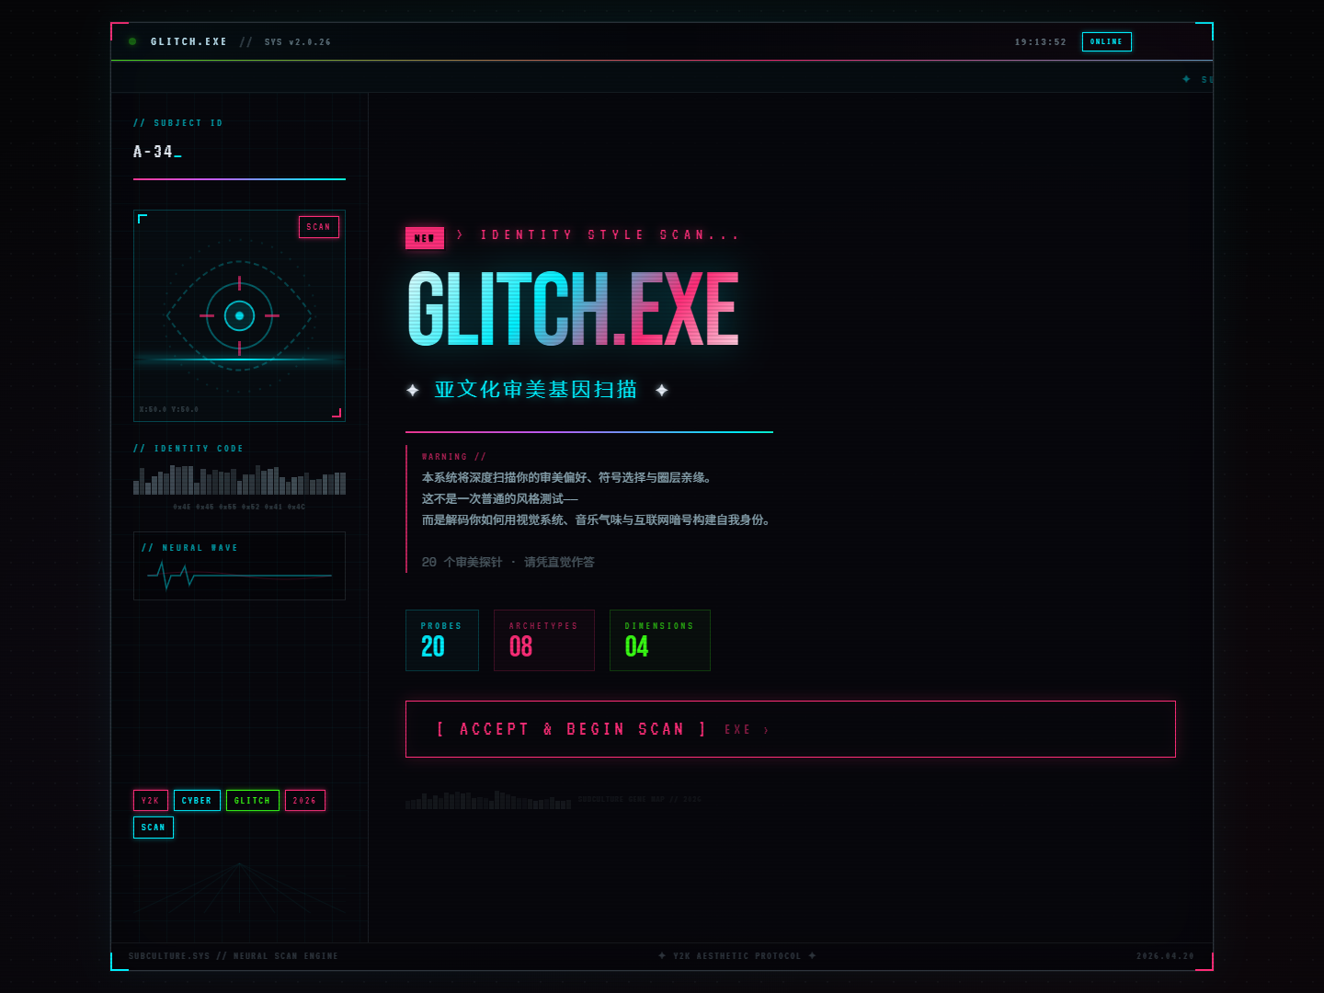Click the sparkle icon right of the Chinese subtitle
The width and height of the screenshot is (1324, 993).
pyautogui.click(x=662, y=390)
